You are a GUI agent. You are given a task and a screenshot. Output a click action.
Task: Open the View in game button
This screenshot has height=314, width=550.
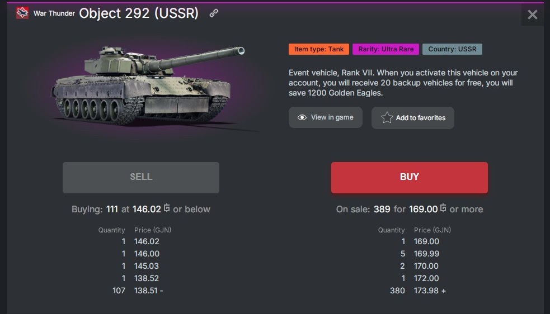[325, 117]
